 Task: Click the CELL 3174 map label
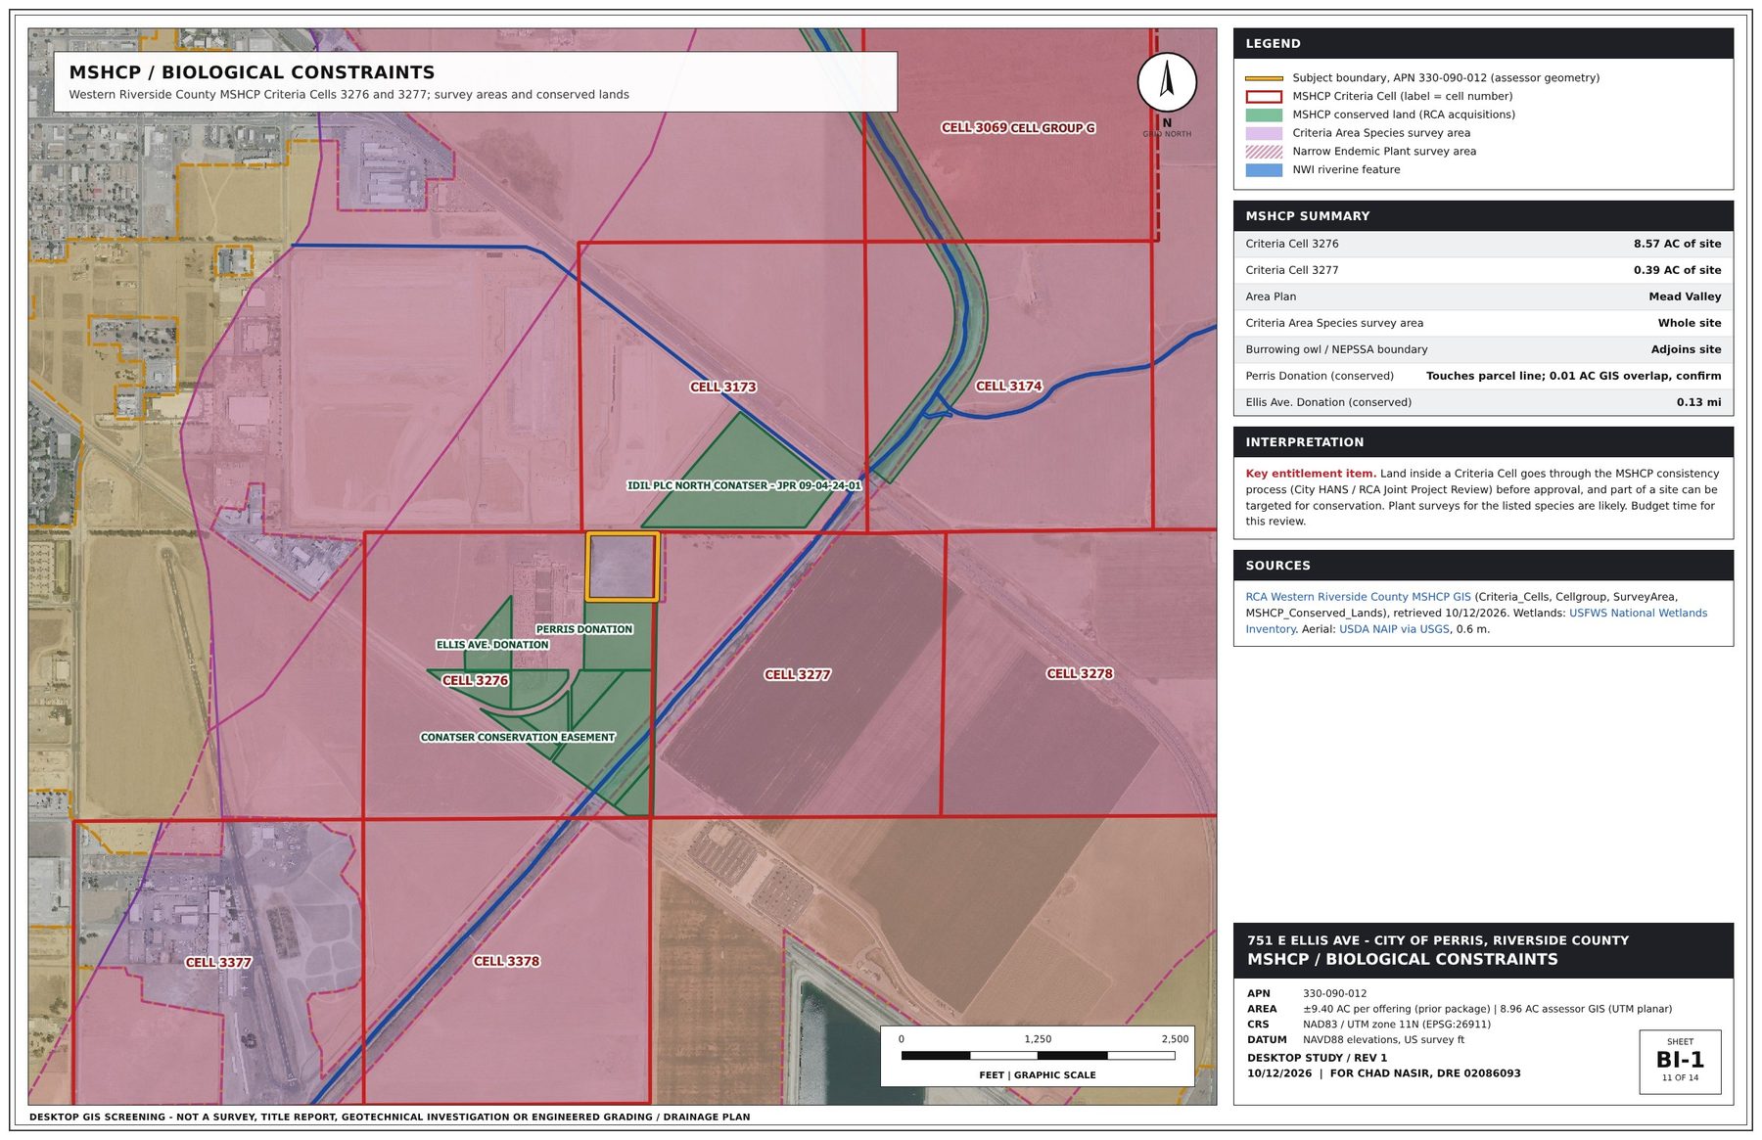(x=1008, y=386)
